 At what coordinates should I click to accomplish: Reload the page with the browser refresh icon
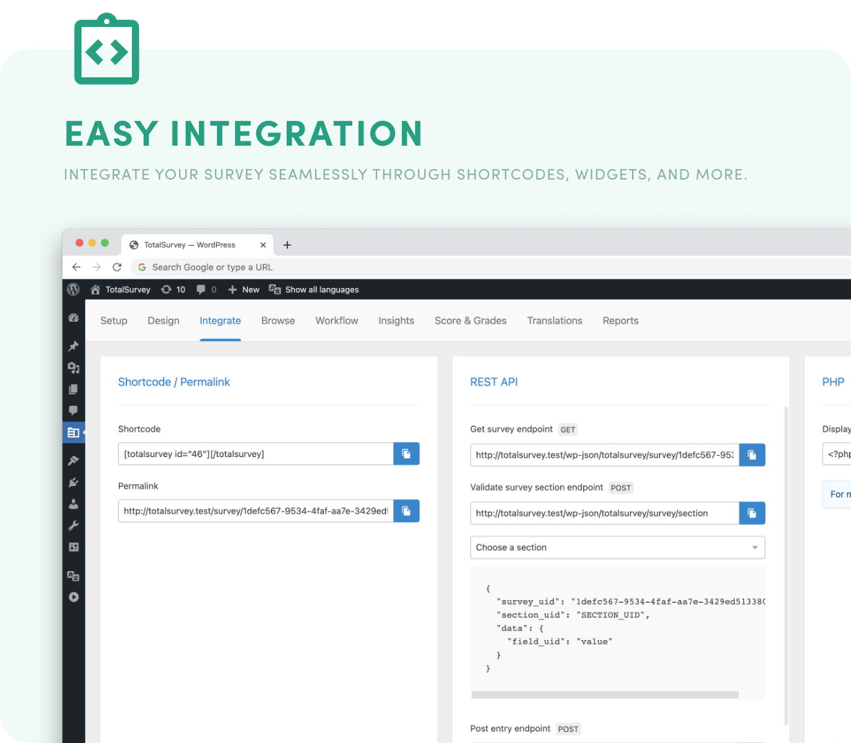click(x=117, y=267)
